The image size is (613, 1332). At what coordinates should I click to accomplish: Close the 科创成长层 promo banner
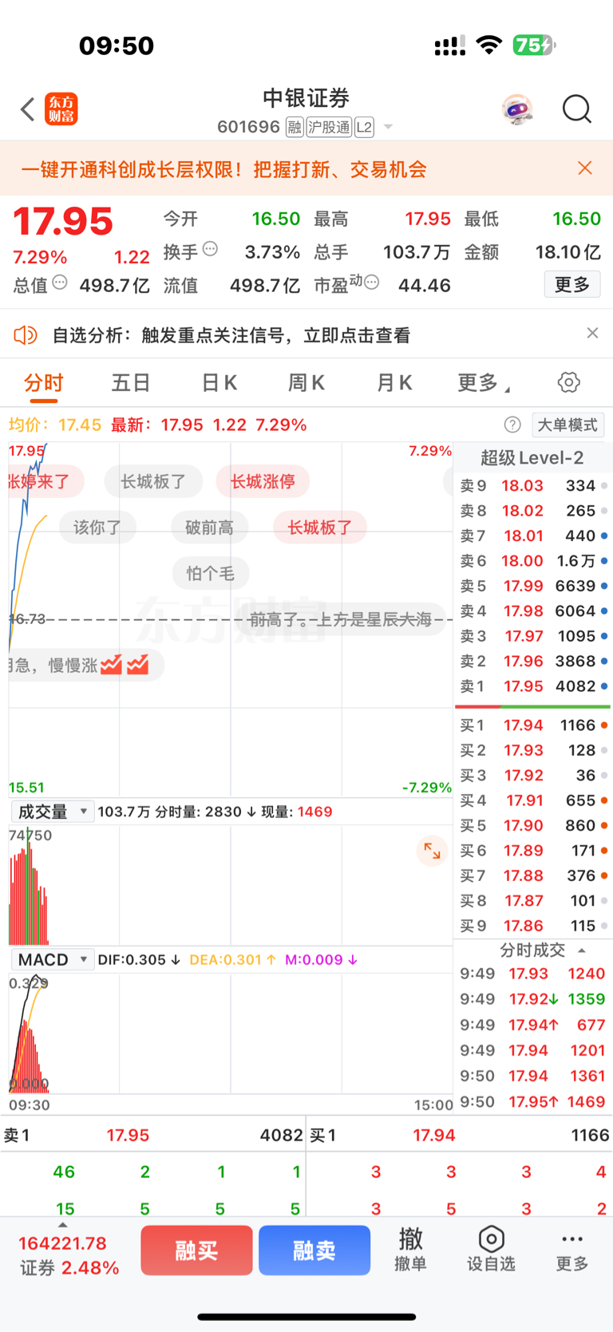585,168
